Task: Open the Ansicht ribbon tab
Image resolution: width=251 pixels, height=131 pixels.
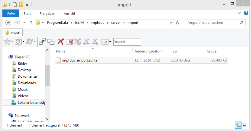Action: pyautogui.click(x=69, y=14)
